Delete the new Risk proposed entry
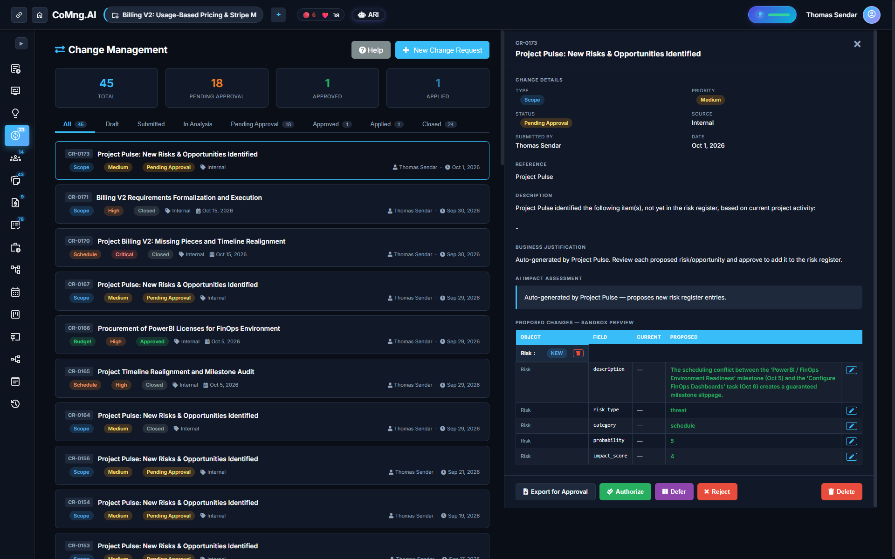The width and height of the screenshot is (895, 559). (x=578, y=353)
